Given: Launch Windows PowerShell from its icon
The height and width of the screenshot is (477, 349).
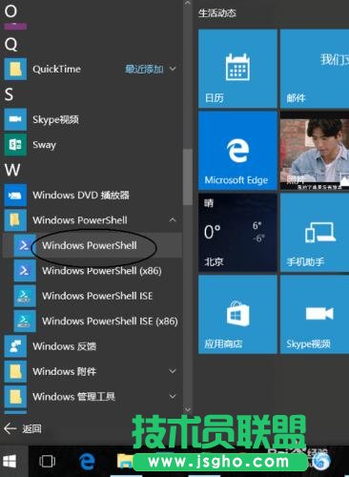Looking at the screenshot, I should pyautogui.click(x=25, y=245).
